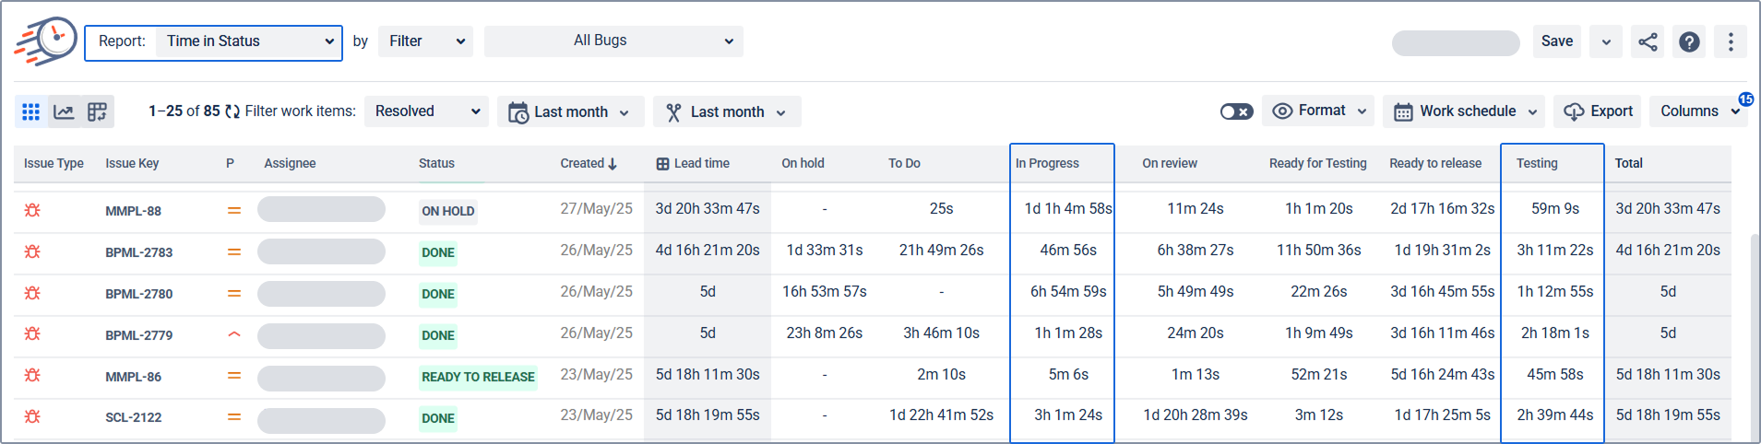Click the Ready to release column header
1761x444 pixels.
coord(1435,163)
